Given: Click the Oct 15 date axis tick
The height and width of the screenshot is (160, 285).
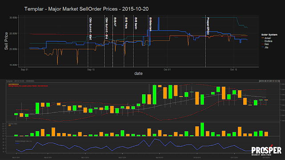Looking at the screenshot, I should pos(233,70).
